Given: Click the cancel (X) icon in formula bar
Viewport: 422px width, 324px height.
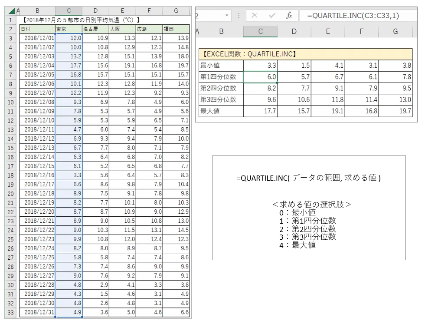Looking at the screenshot, I should 254,16.
